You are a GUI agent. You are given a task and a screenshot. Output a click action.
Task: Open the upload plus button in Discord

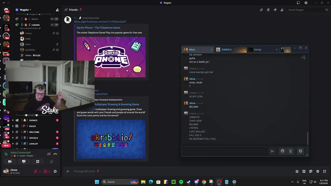click(68, 171)
